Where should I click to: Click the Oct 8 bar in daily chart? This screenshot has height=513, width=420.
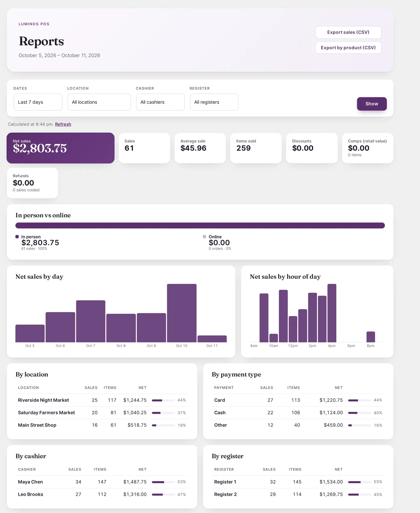click(121, 328)
